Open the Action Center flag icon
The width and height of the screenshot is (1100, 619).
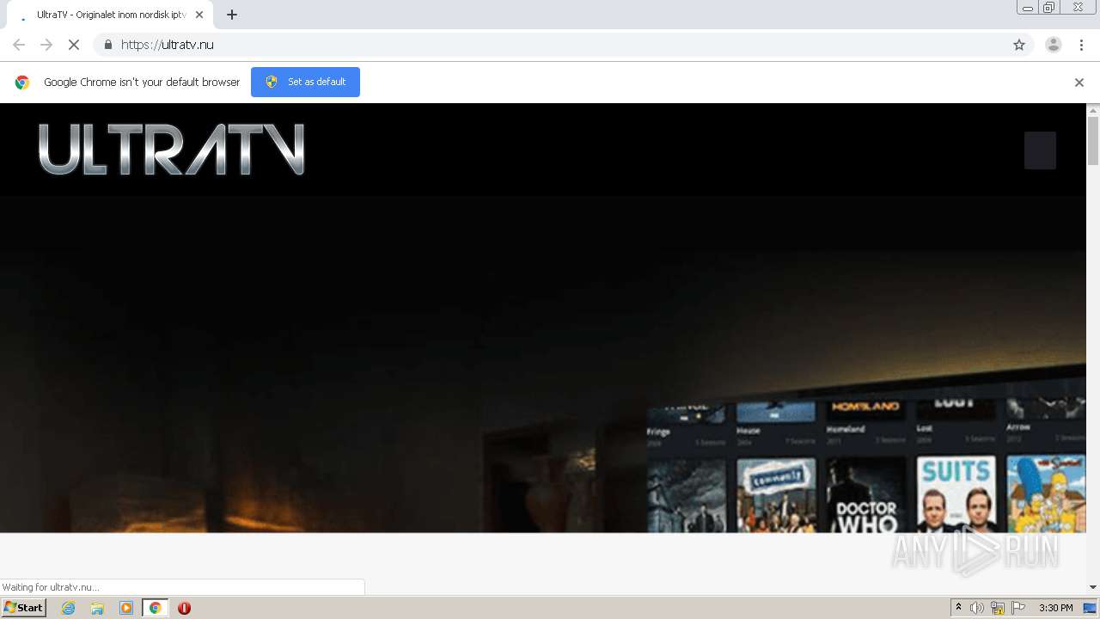pyautogui.click(x=1018, y=608)
